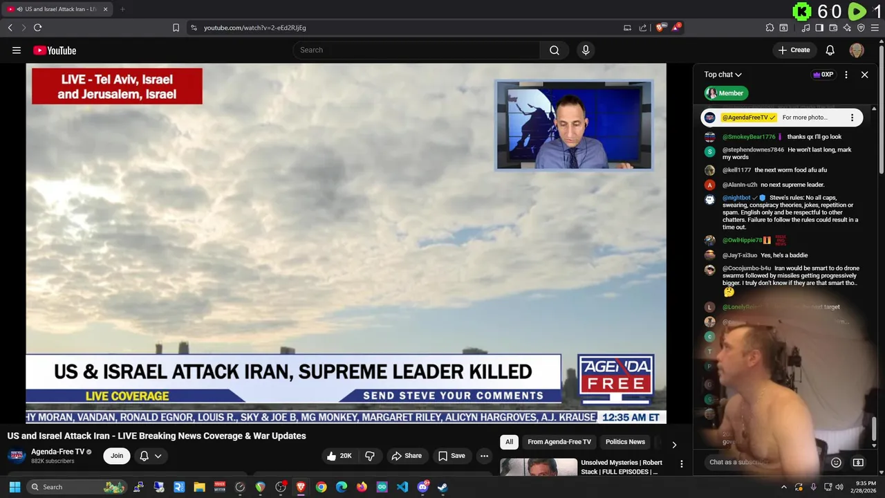Open the YouTube guide hamburger menu
The image size is (885, 498).
tap(17, 50)
